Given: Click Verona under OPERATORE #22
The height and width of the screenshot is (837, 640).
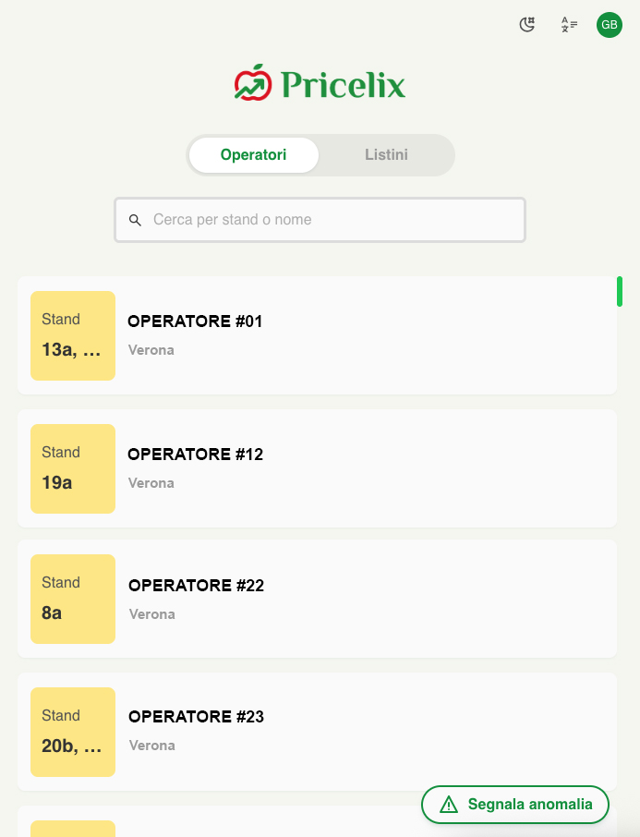Looking at the screenshot, I should (x=152, y=614).
